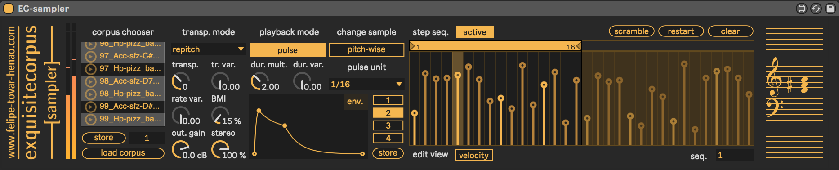Click the load corpus button

[123, 153]
